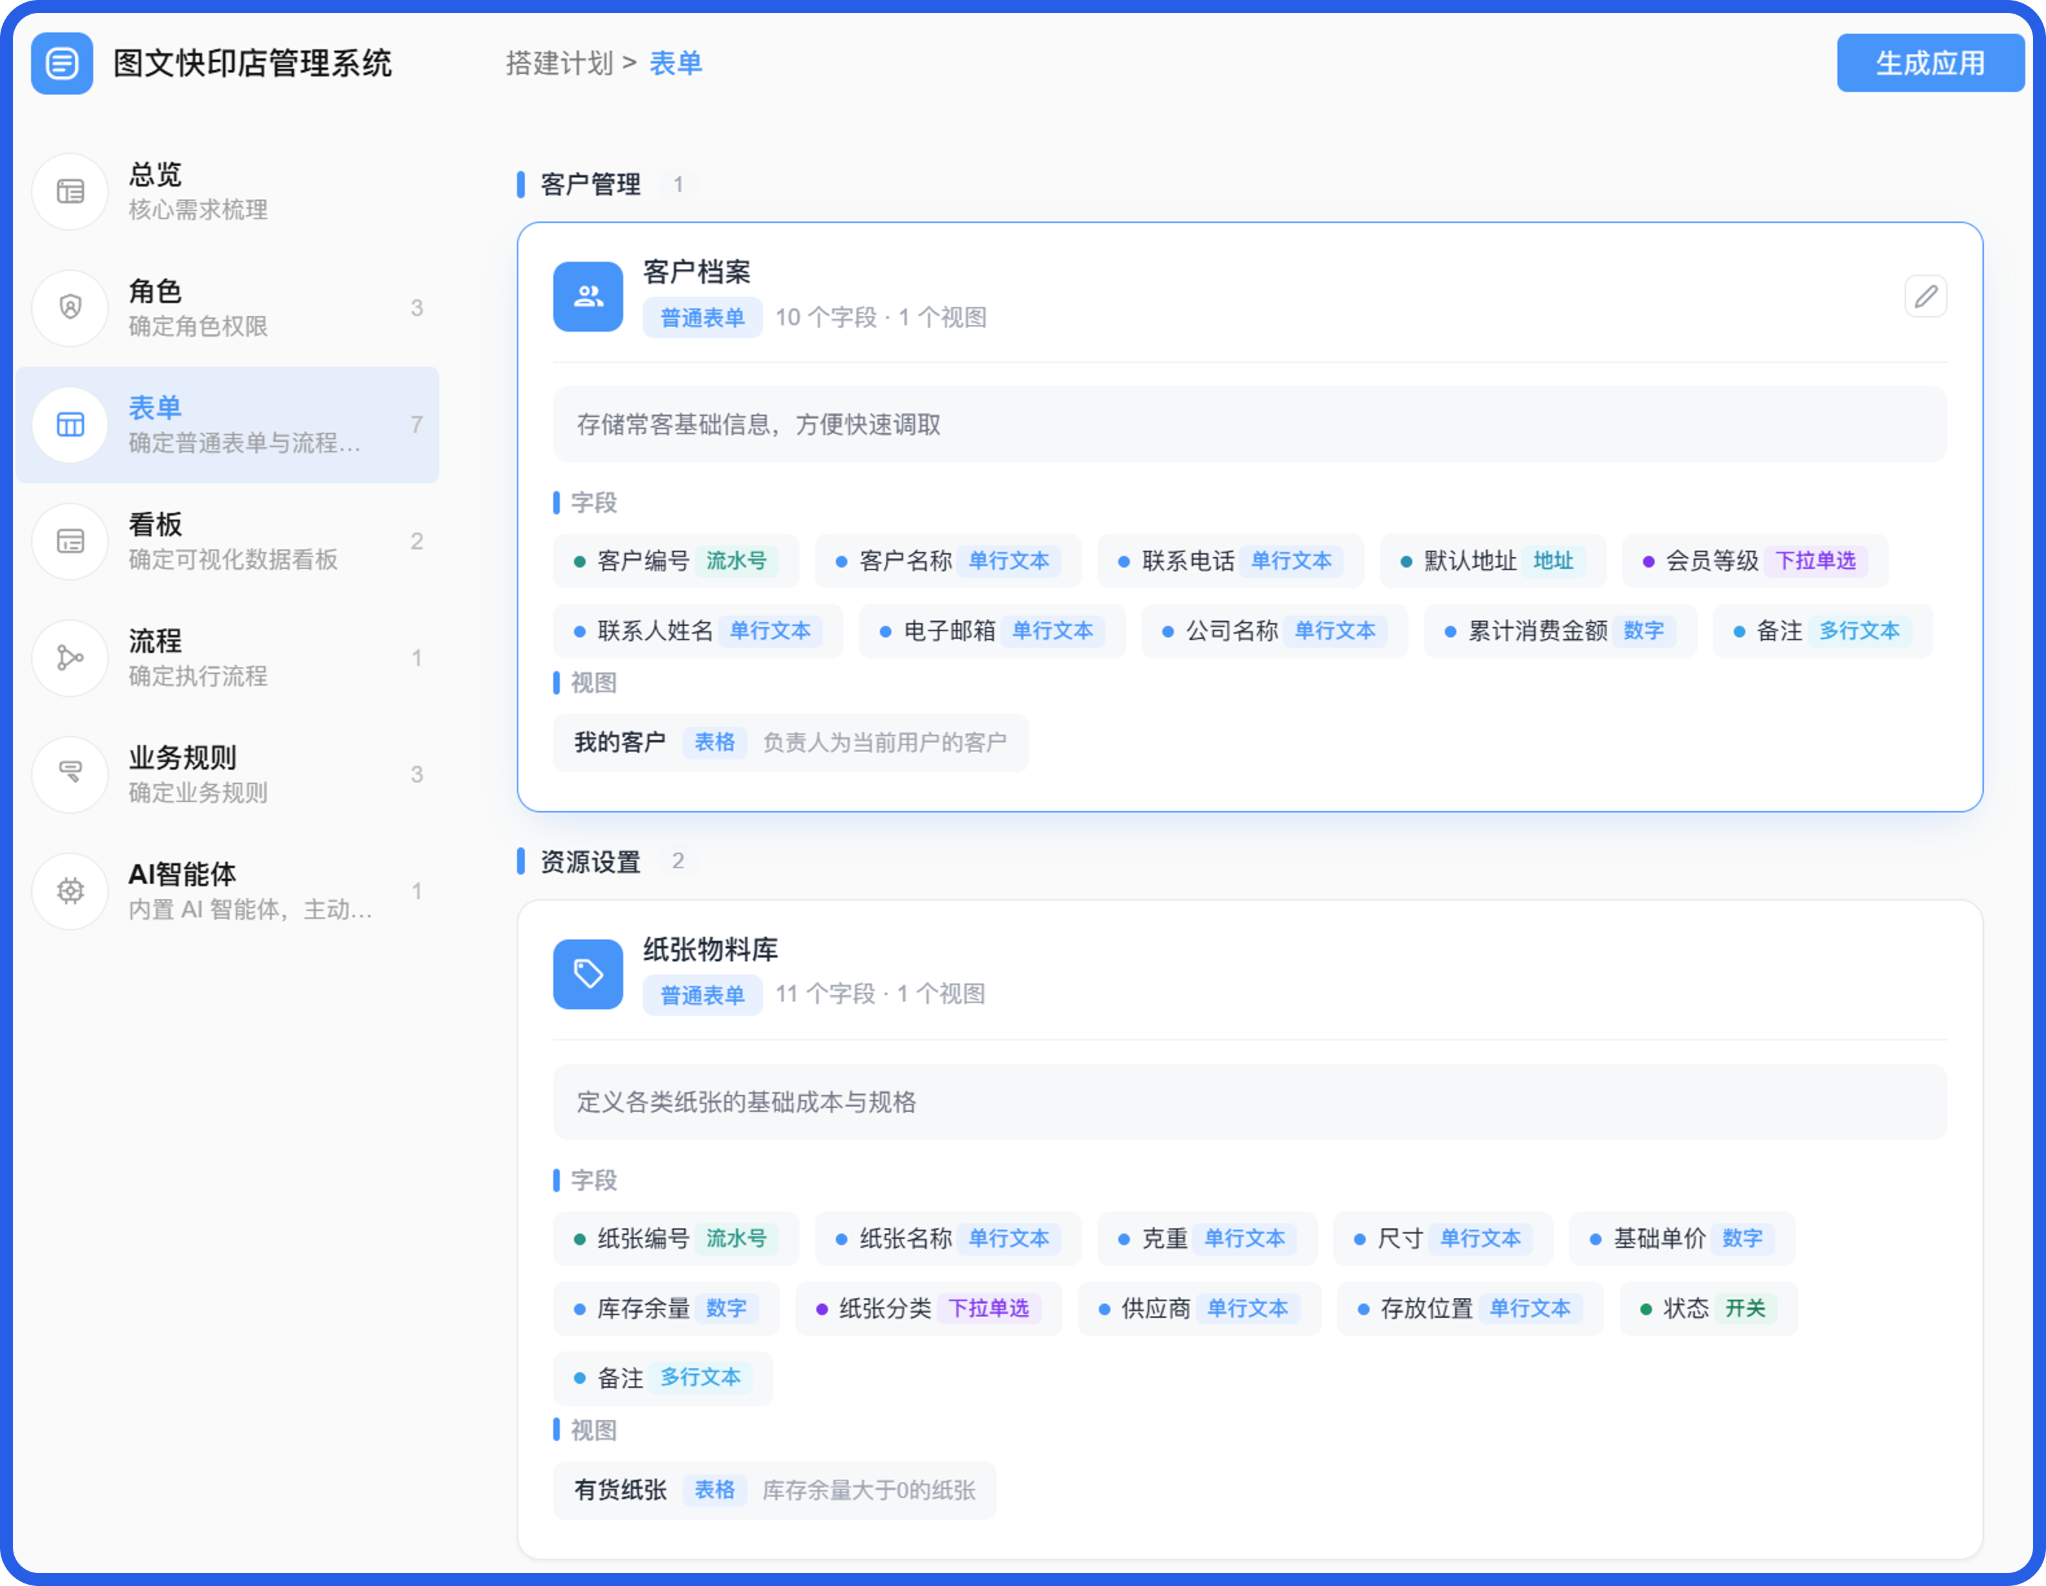The height and width of the screenshot is (1586, 2046).
Task: Click the 纸张物料库 form title
Action: click(710, 949)
